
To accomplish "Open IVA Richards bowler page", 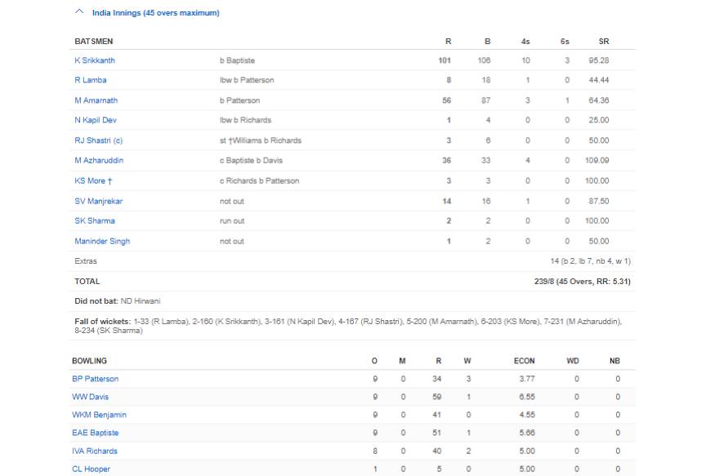I will point(96,451).
